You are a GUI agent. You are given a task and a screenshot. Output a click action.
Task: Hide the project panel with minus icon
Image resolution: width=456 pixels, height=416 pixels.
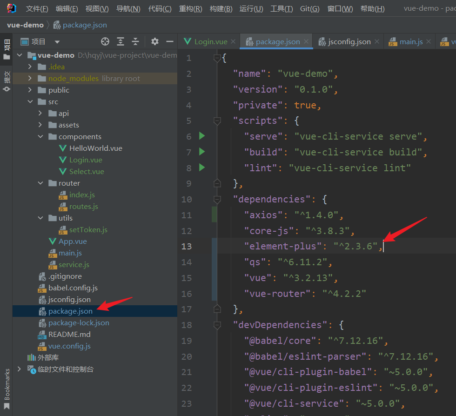[x=169, y=41]
